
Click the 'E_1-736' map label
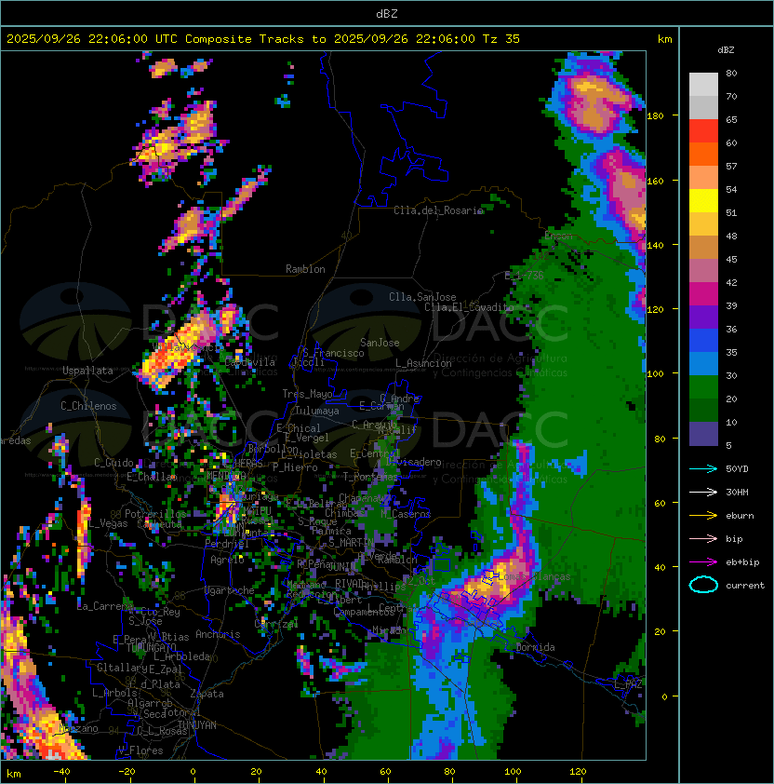(524, 276)
